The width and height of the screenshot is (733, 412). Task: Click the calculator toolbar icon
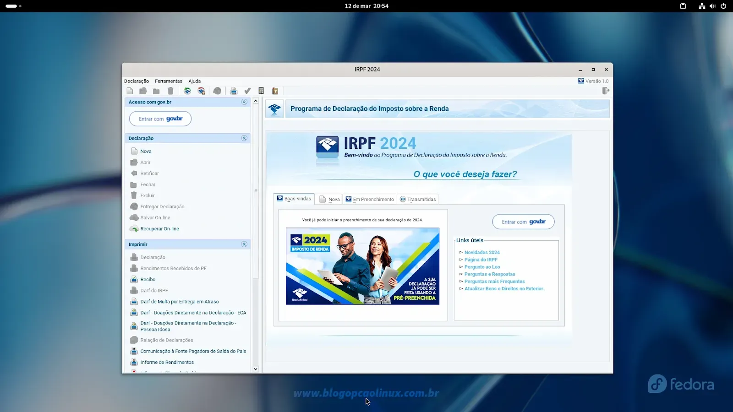261,91
